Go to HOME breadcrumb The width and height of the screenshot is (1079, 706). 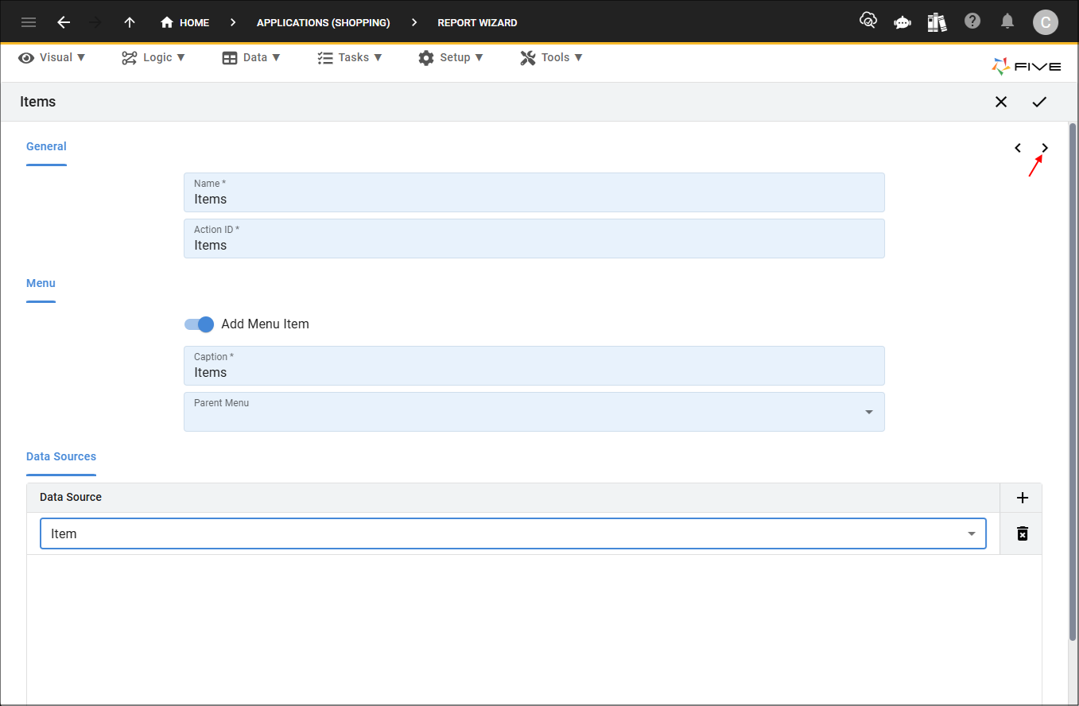(185, 22)
